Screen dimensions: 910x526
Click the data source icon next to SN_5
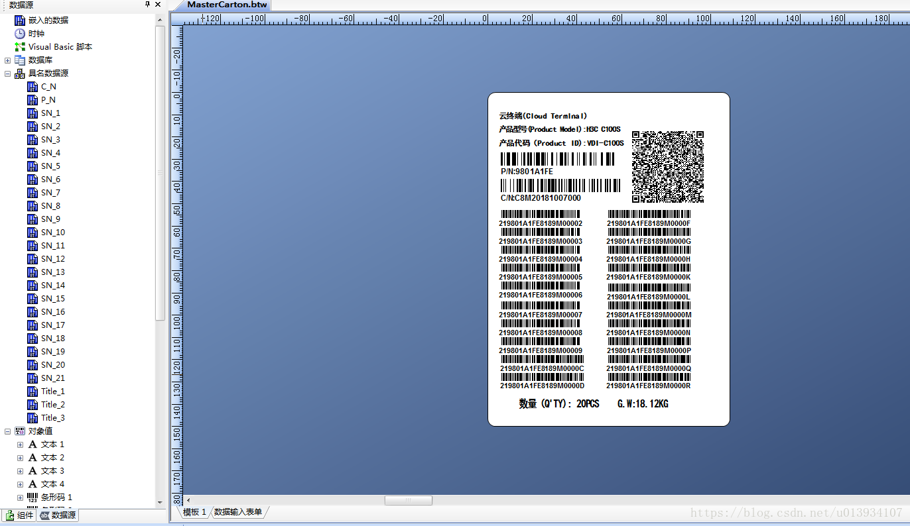click(32, 166)
